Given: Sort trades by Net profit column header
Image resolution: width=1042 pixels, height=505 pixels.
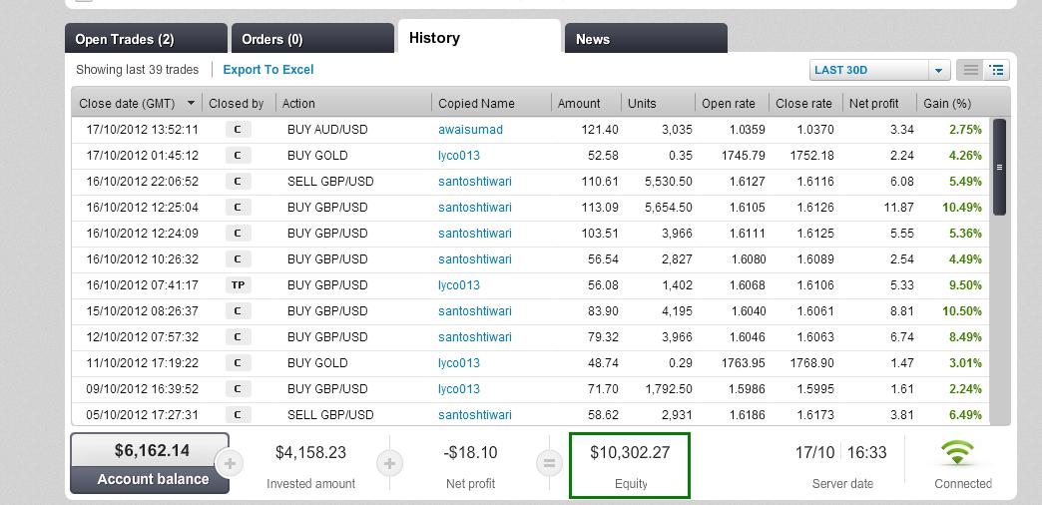Looking at the screenshot, I should pyautogui.click(x=873, y=103).
